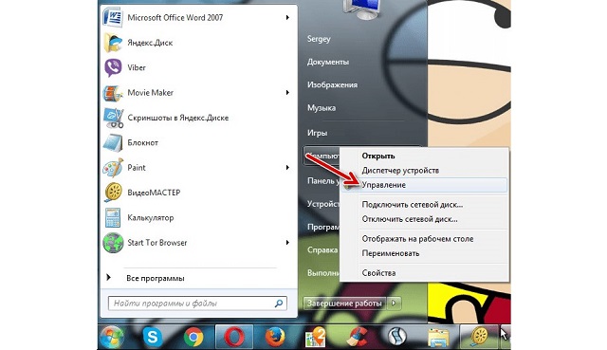Open Документы in the Start menu

click(x=328, y=62)
